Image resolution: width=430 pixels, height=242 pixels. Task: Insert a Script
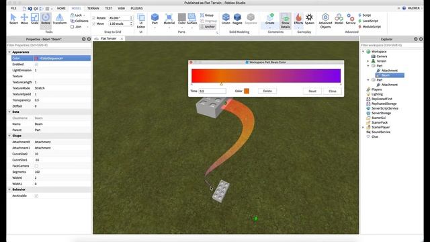[365, 15]
